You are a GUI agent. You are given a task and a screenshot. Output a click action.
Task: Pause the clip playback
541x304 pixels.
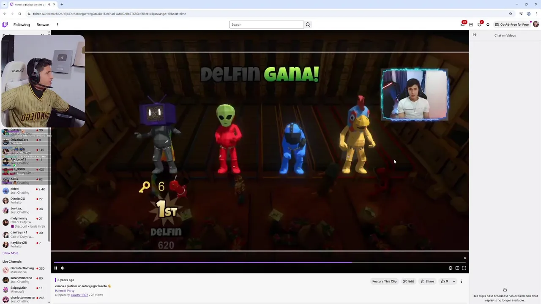55,268
